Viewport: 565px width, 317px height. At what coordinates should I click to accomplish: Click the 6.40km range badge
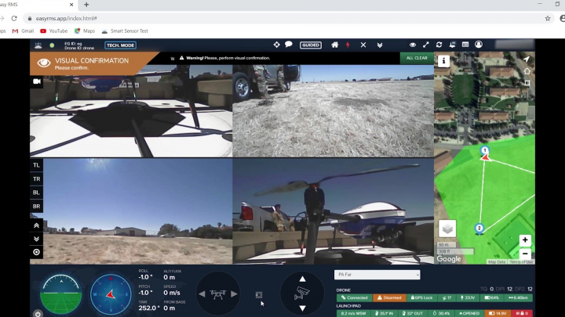[518, 297]
